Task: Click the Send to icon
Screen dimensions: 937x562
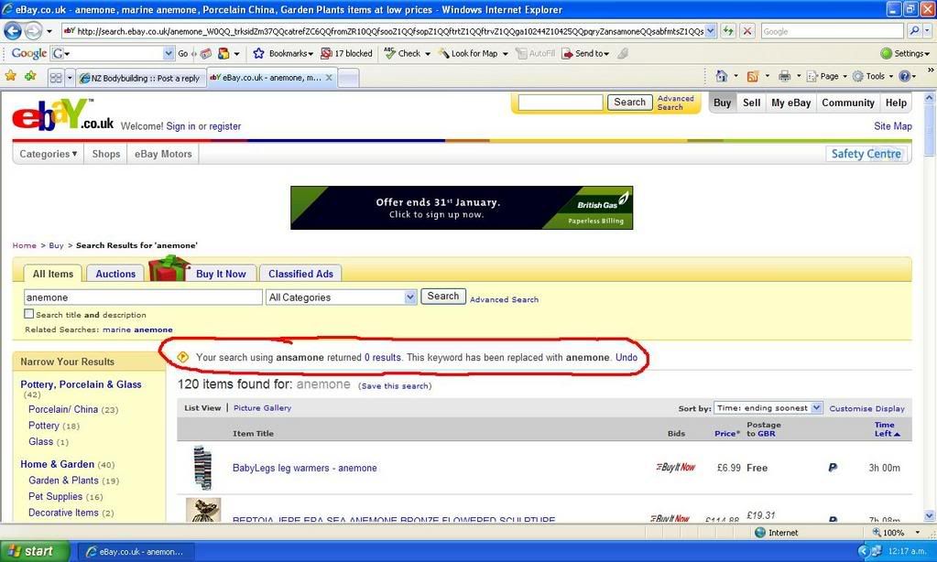Action: click(587, 53)
